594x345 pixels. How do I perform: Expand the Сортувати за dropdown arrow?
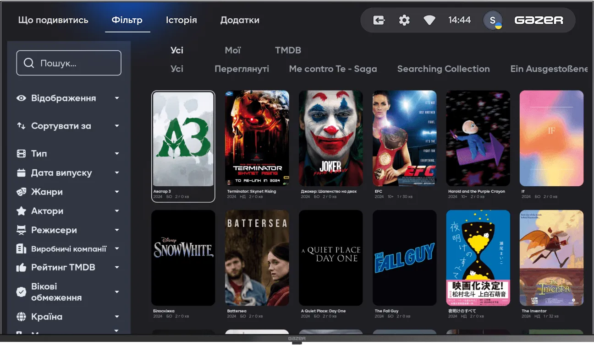tap(117, 126)
